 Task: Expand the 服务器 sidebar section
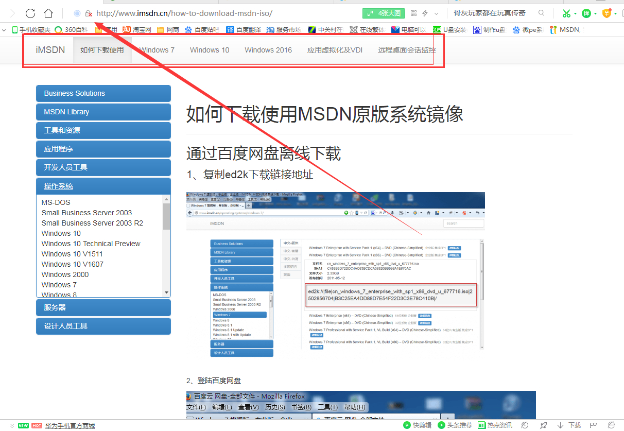(x=103, y=307)
